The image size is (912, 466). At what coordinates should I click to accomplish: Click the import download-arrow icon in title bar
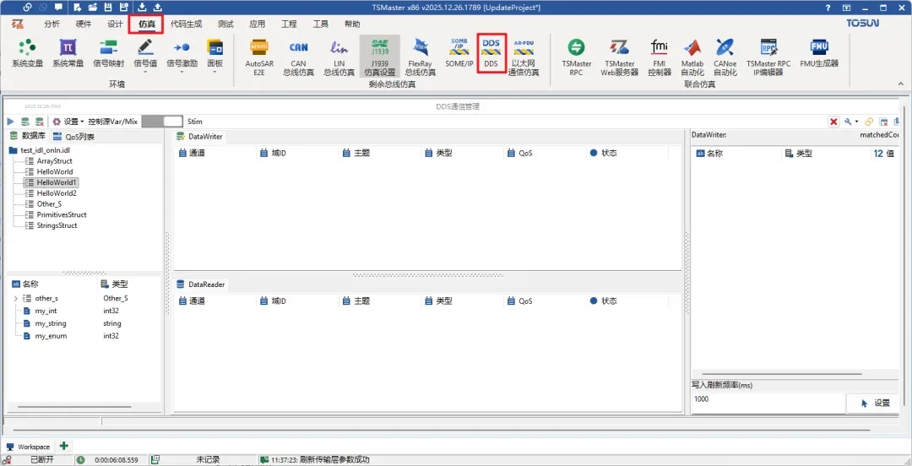(x=142, y=7)
